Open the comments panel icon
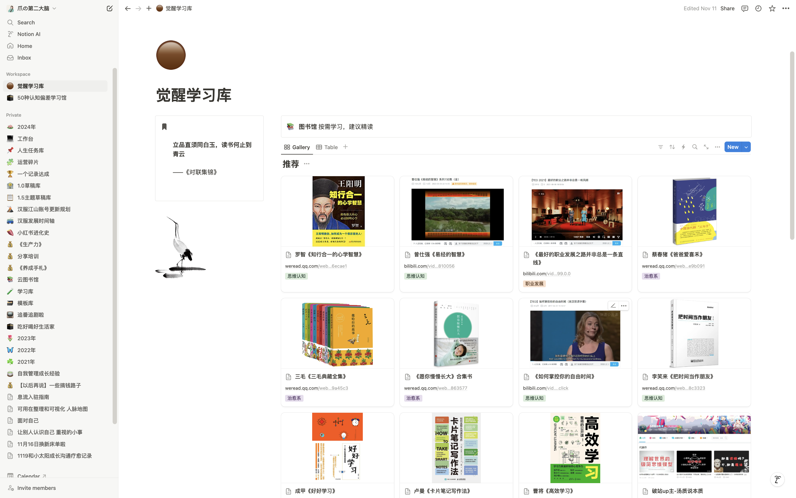Viewport: 796px width, 498px height. [744, 9]
